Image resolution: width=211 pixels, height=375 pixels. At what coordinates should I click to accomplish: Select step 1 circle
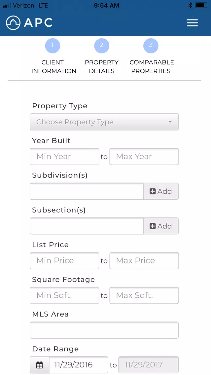(x=53, y=46)
